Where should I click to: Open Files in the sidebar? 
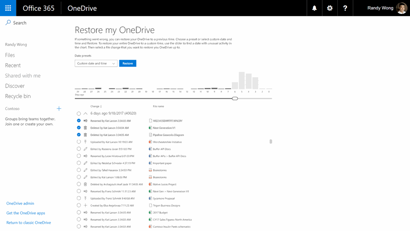click(x=10, y=55)
